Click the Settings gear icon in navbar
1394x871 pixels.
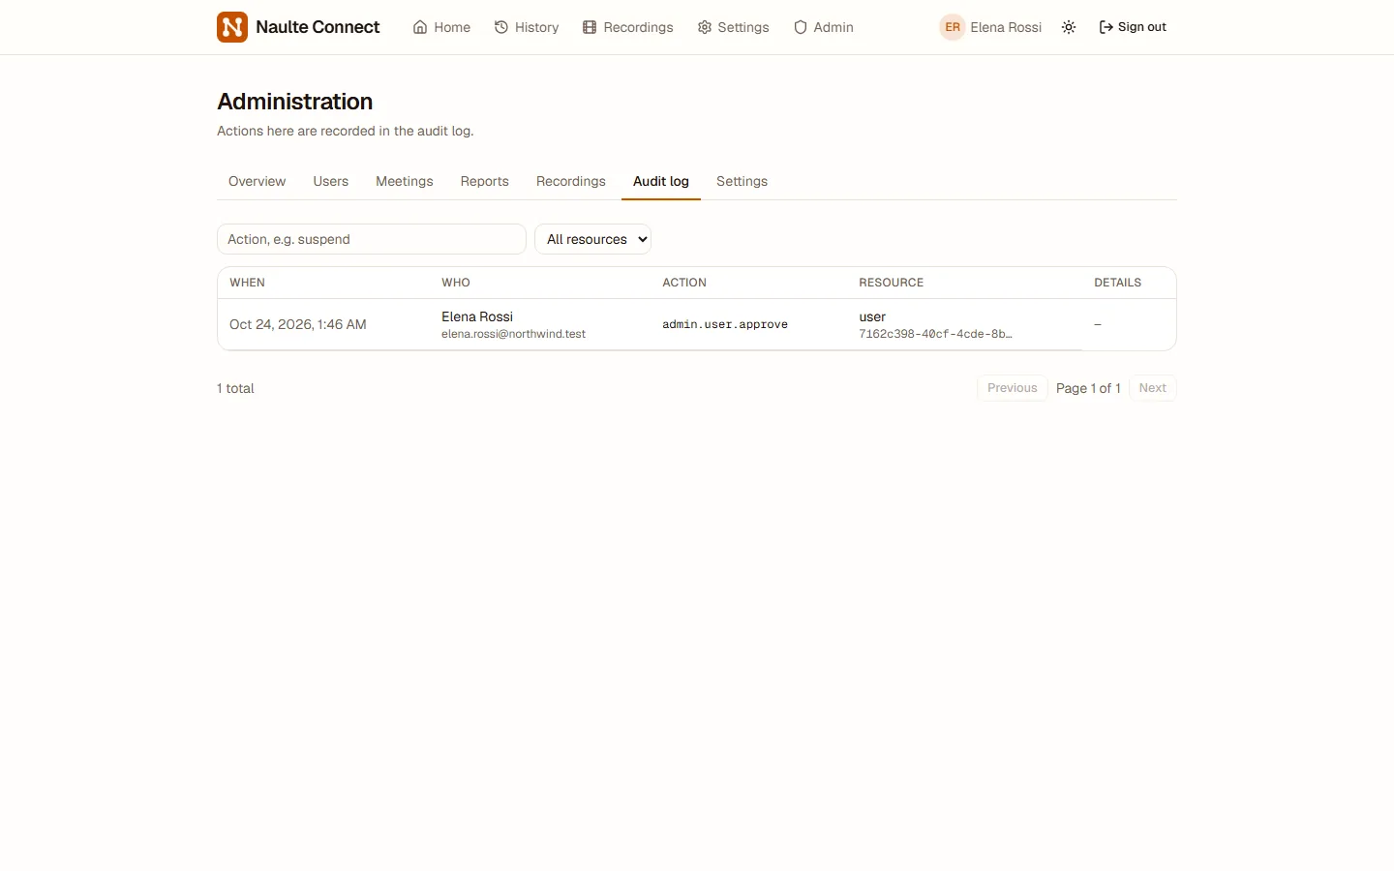tap(705, 27)
